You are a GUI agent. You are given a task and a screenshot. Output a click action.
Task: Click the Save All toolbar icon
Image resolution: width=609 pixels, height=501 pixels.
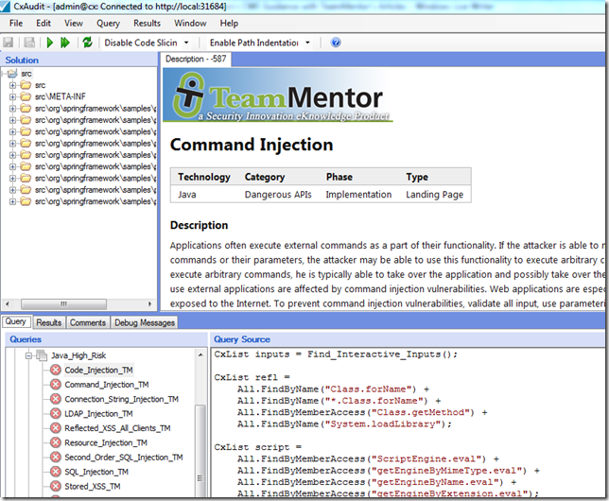pyautogui.click(x=29, y=43)
